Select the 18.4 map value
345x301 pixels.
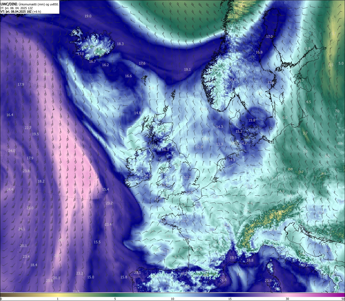pos(34,265)
